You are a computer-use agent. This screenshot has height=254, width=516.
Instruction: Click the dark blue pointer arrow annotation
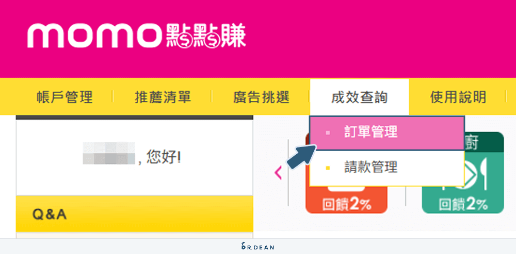301,155
